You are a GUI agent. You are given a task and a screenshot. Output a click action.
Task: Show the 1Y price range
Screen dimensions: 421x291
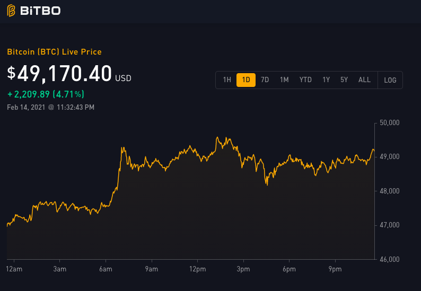[326, 80]
